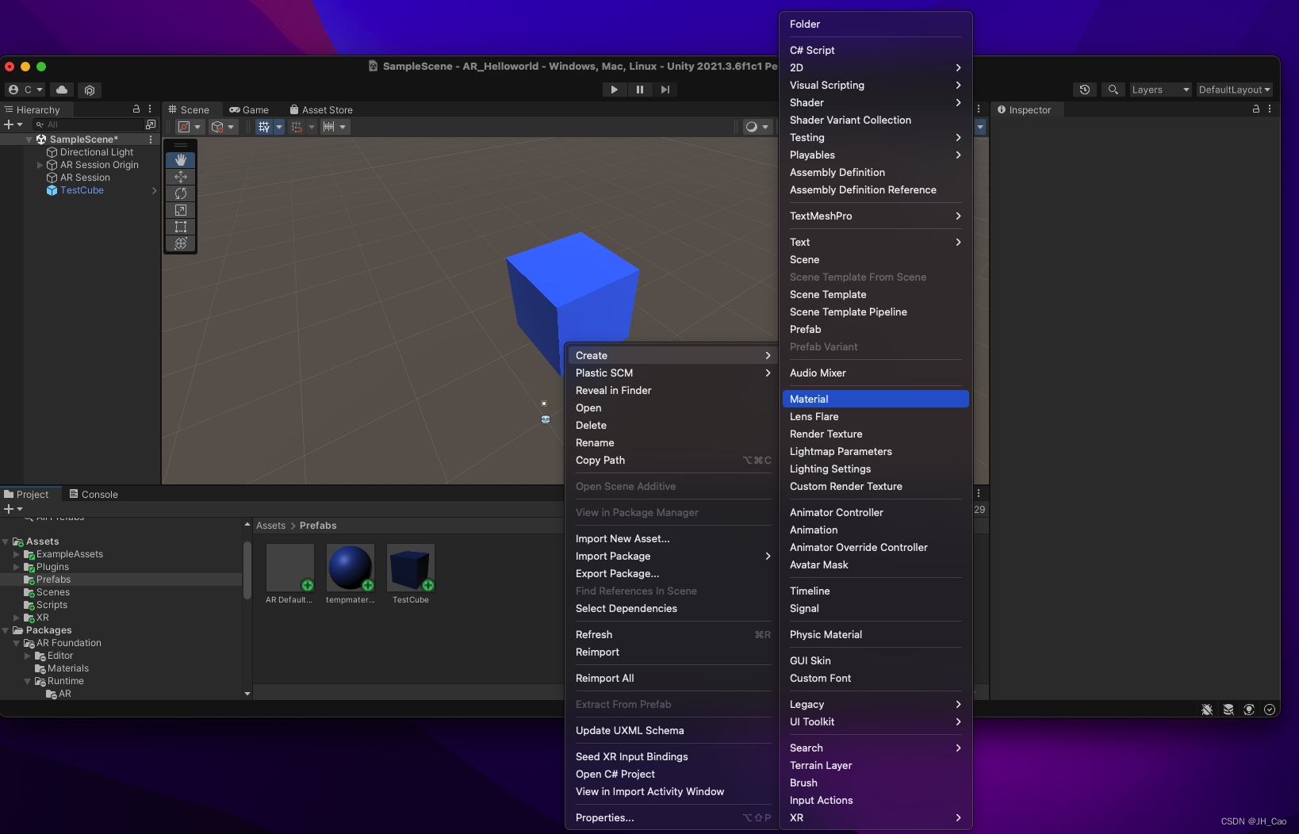This screenshot has height=834, width=1299.
Task: Choose Folder in Create submenu
Action: pos(876,24)
